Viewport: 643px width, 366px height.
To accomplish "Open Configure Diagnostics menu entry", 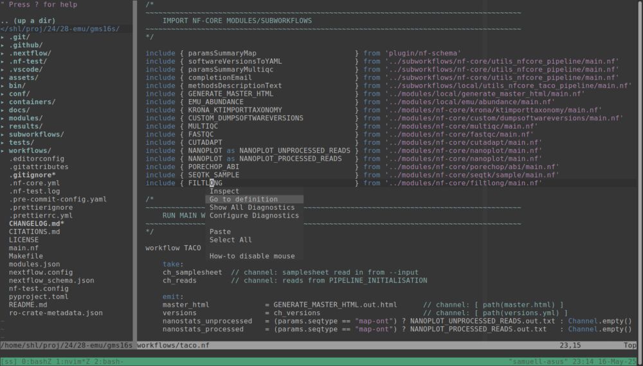I will coord(254,215).
